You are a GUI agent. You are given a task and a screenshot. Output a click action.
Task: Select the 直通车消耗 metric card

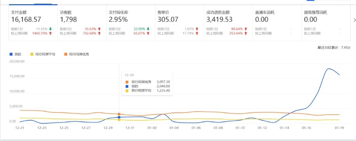tap(277, 23)
